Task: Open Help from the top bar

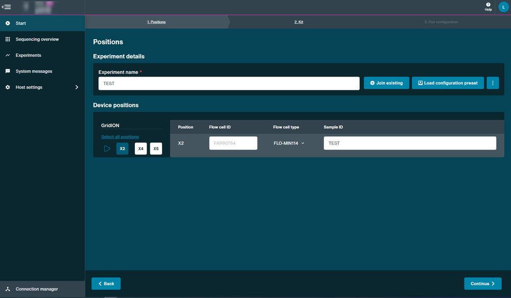Action: [x=488, y=7]
